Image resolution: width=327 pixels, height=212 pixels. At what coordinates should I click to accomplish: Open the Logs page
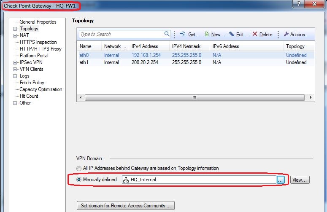pyautogui.click(x=24, y=76)
